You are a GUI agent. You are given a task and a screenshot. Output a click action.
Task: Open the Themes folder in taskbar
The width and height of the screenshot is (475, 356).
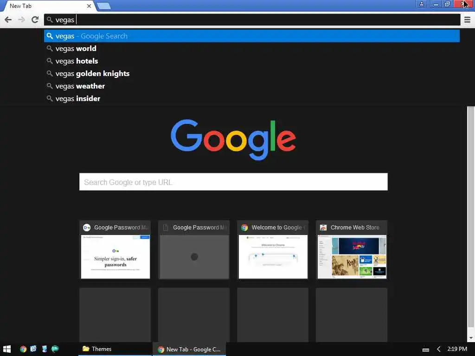tap(115, 349)
